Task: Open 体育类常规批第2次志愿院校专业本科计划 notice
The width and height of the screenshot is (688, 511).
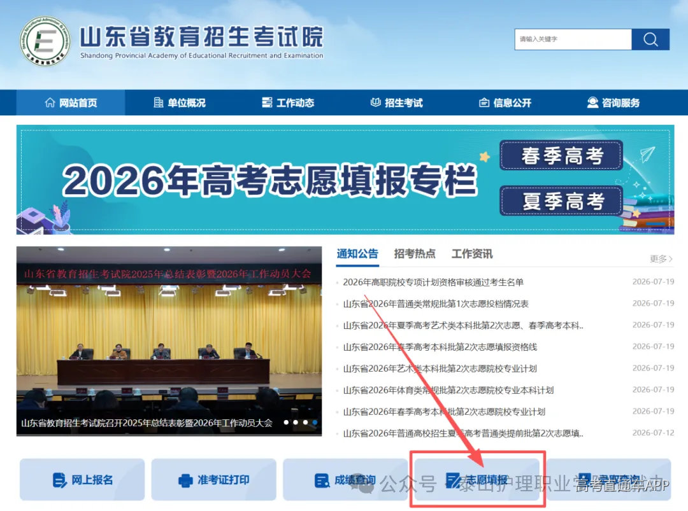Action: (x=448, y=390)
